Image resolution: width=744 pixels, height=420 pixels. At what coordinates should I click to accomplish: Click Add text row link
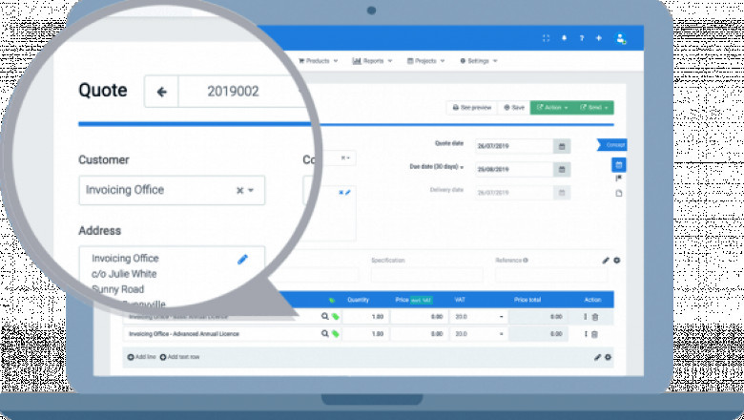click(x=179, y=357)
